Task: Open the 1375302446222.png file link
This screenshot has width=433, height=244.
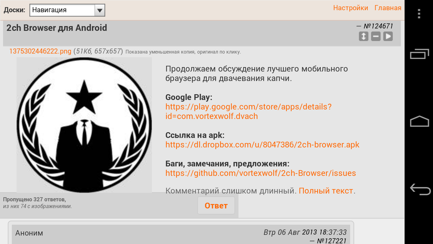Action: pos(40,52)
